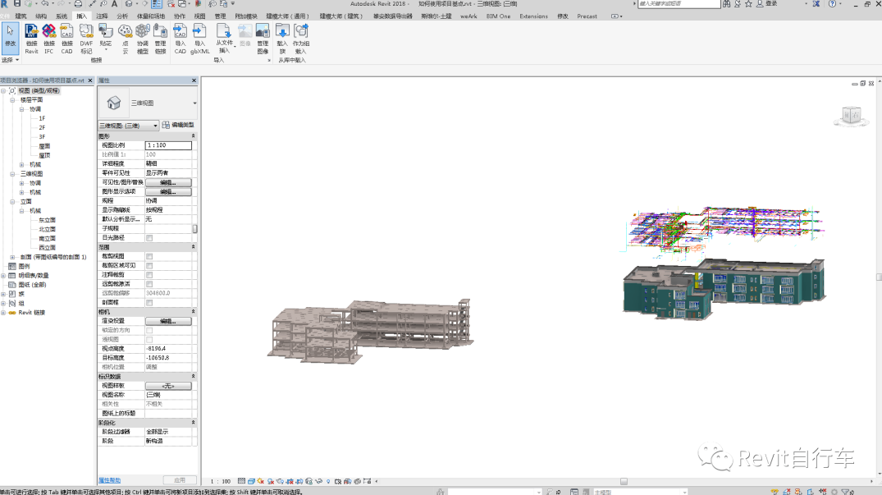Open the 视图 ribbon tab
Screen dimensions: 882x495
tap(199, 16)
